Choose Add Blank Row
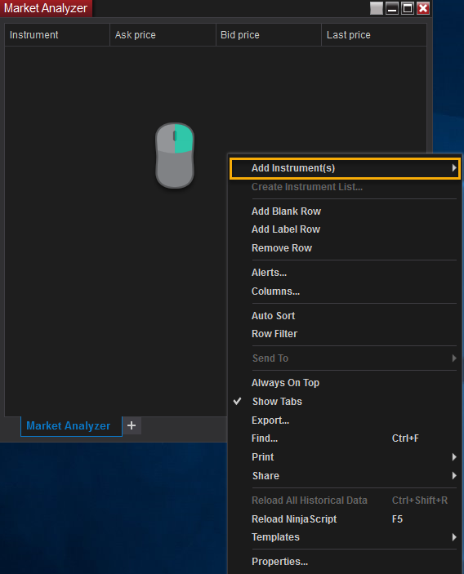This screenshot has height=574, width=464. pos(345,211)
